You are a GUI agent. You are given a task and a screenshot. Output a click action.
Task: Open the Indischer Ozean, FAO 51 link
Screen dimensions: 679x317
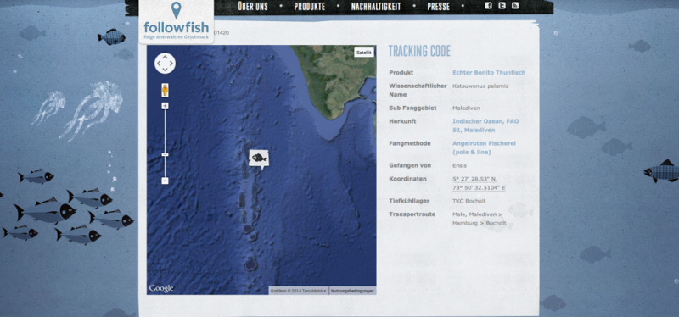pyautogui.click(x=485, y=125)
